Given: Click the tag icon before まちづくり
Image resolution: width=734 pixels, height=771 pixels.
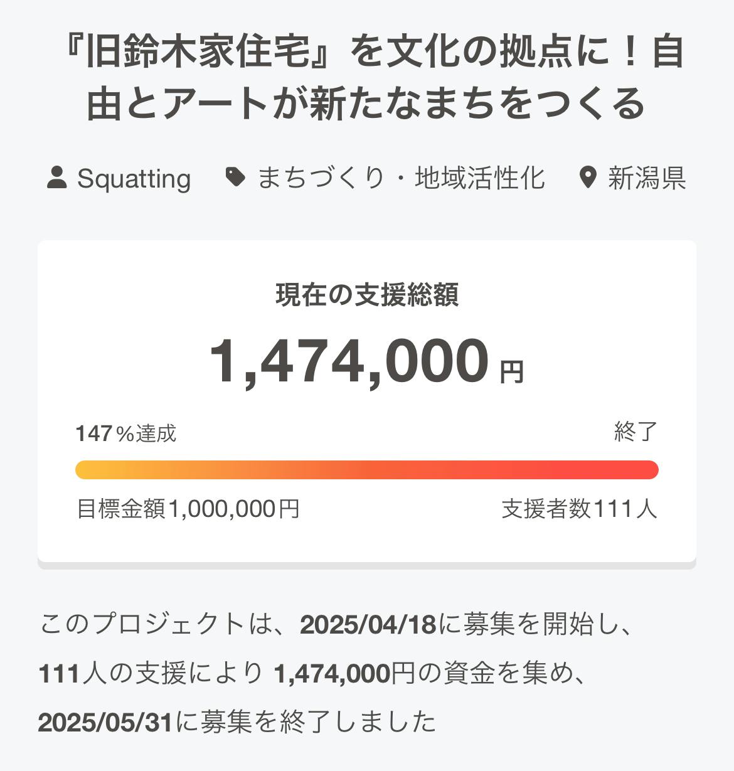Looking at the screenshot, I should point(235,178).
